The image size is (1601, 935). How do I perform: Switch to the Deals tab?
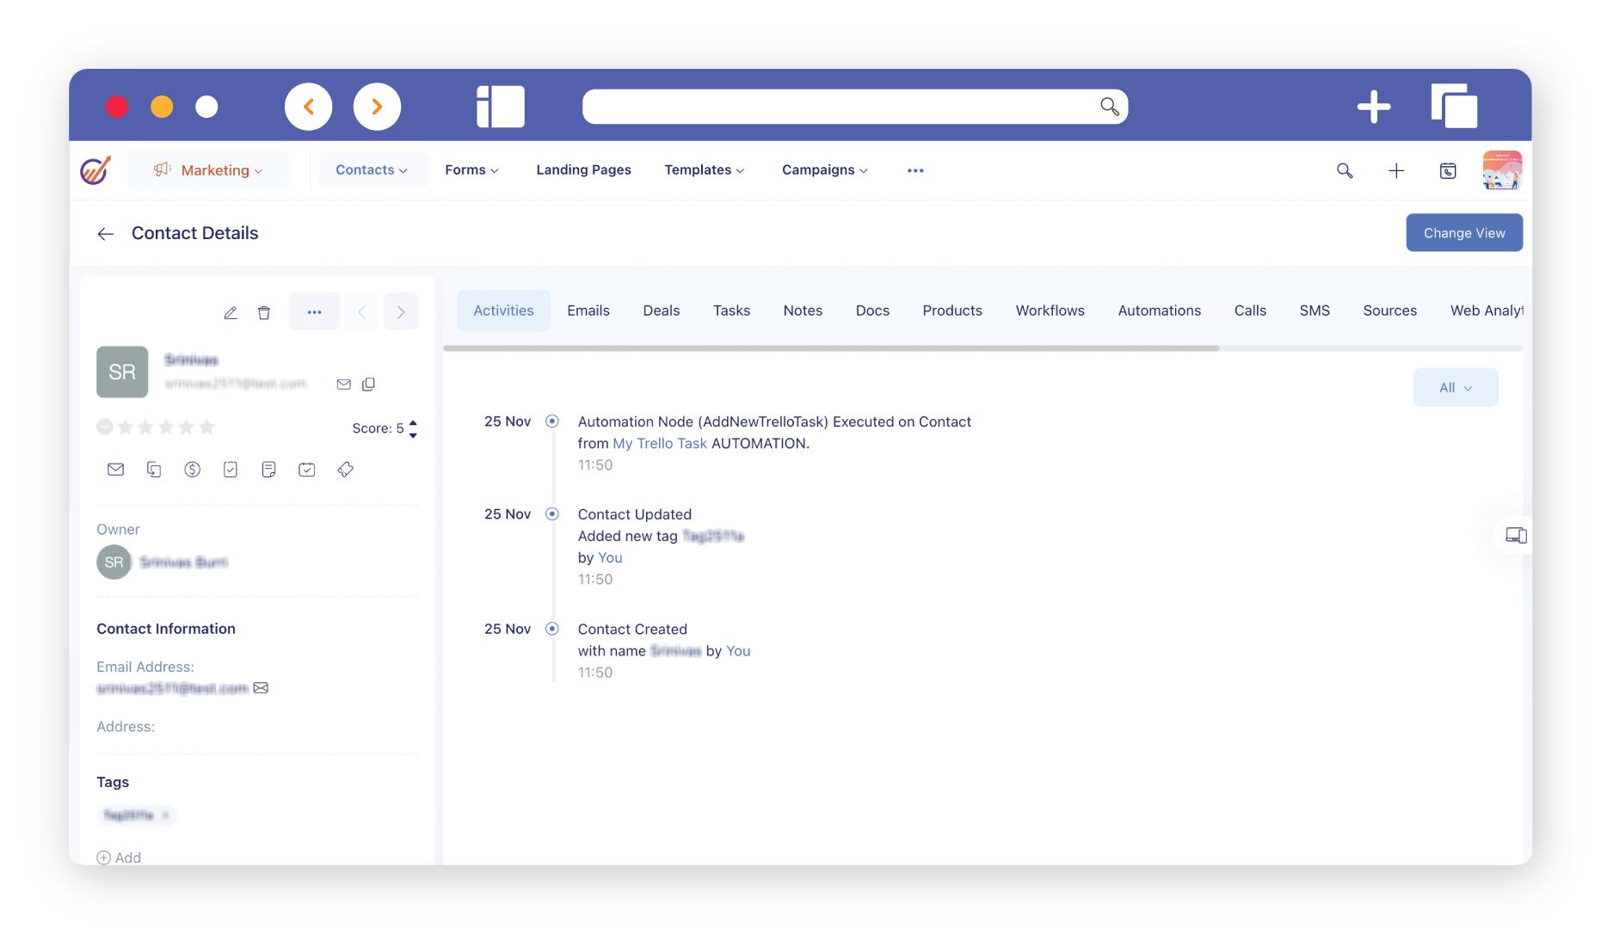click(661, 311)
